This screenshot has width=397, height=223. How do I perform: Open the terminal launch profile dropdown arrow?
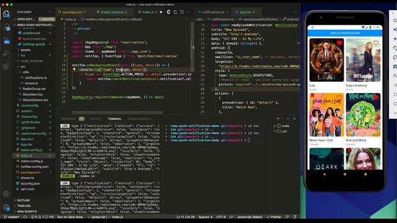pyautogui.click(x=282, y=118)
